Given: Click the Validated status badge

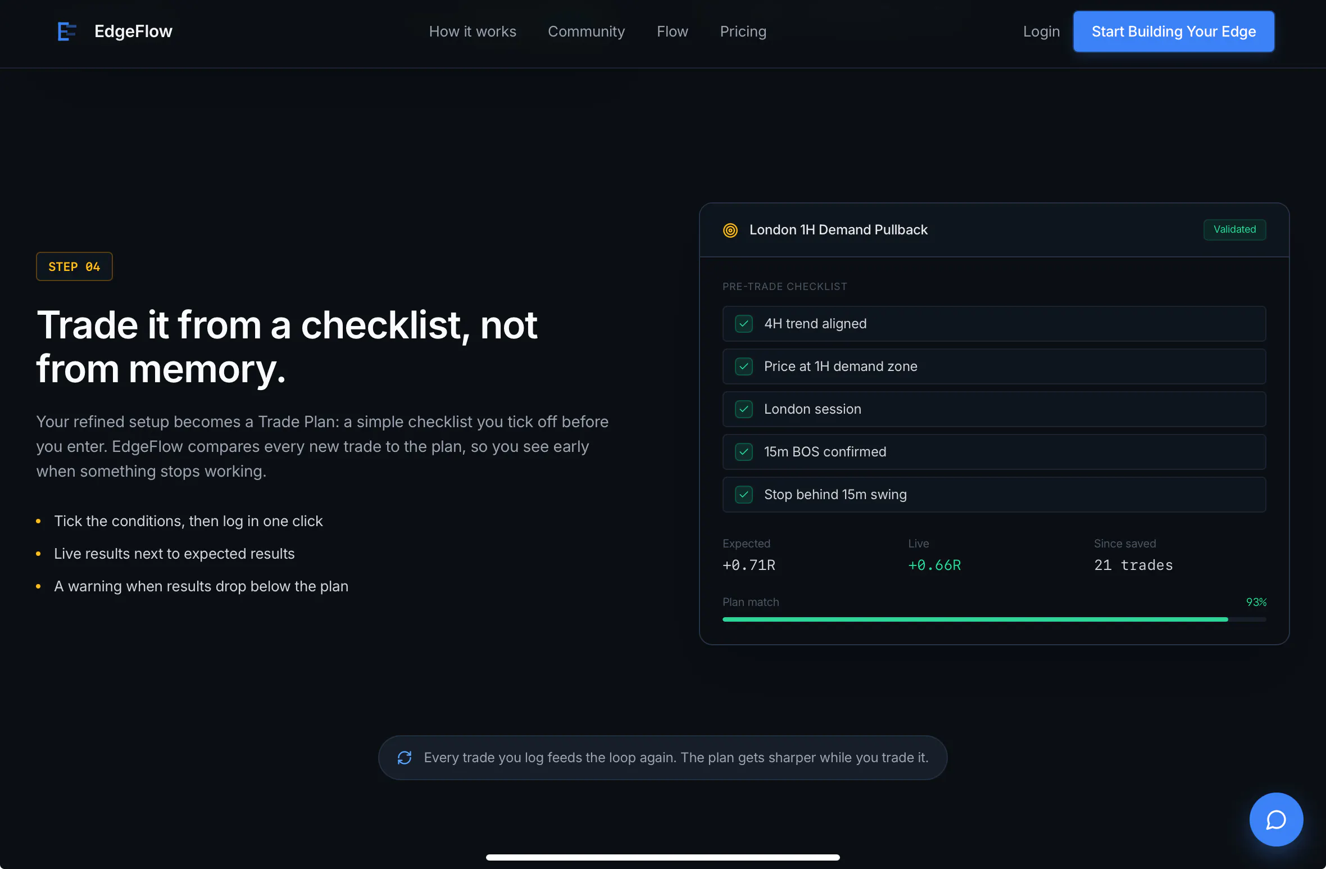Looking at the screenshot, I should [1234, 229].
